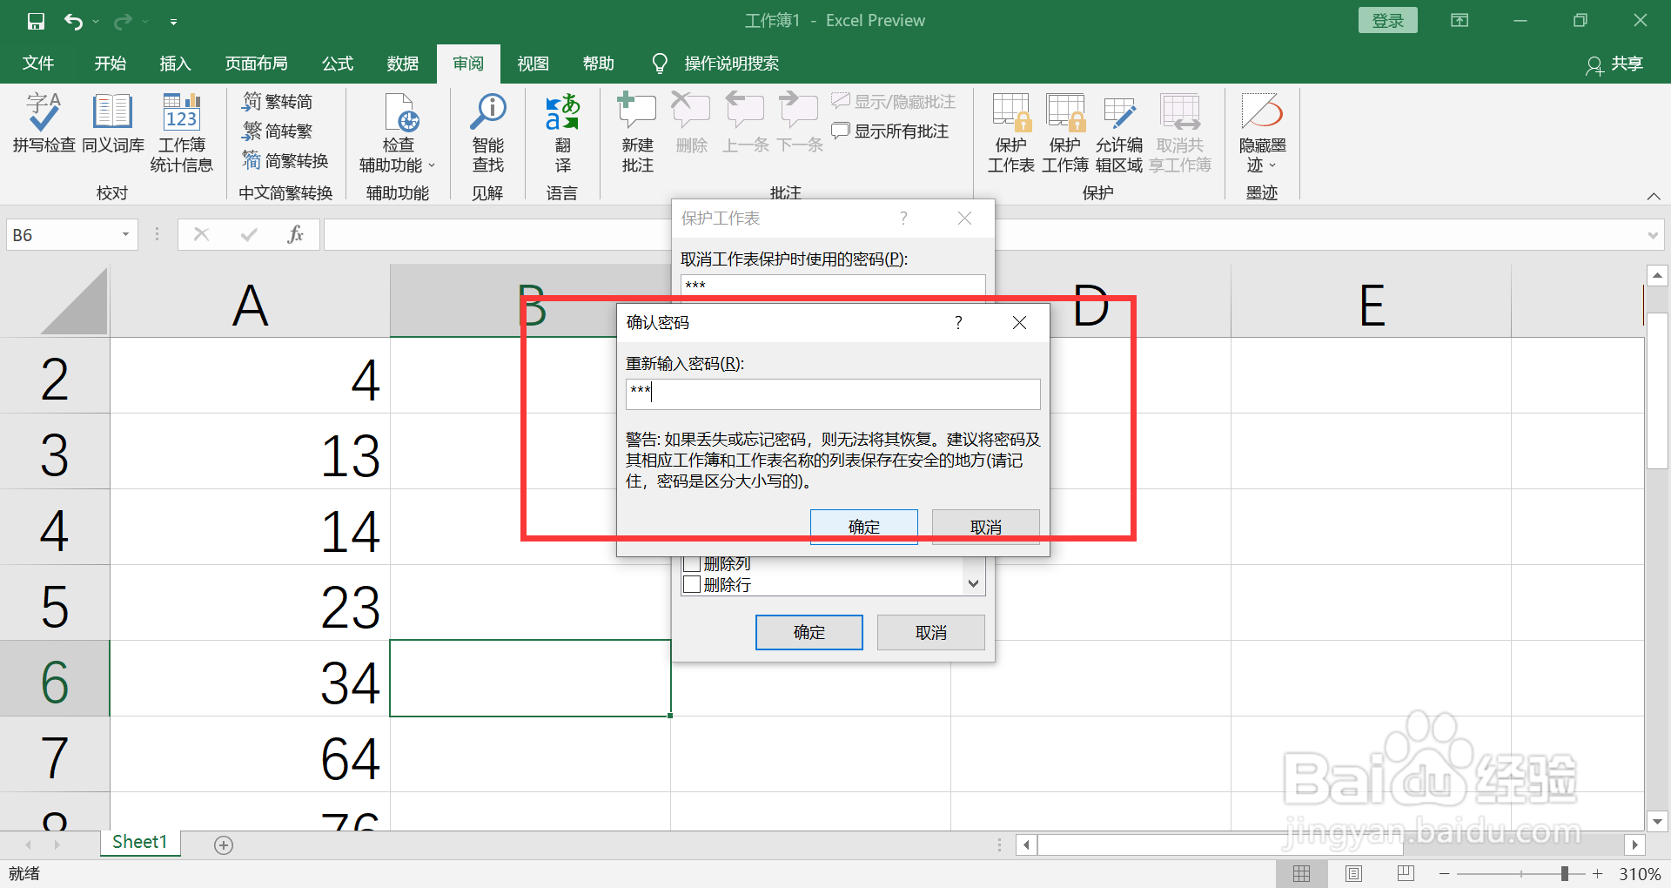The image size is (1671, 888).
Task: Click OK in Protect Sheet dialog
Action: coord(809,632)
